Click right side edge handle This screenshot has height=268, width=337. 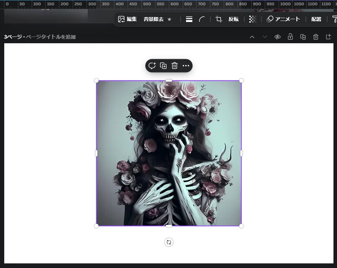click(x=242, y=153)
